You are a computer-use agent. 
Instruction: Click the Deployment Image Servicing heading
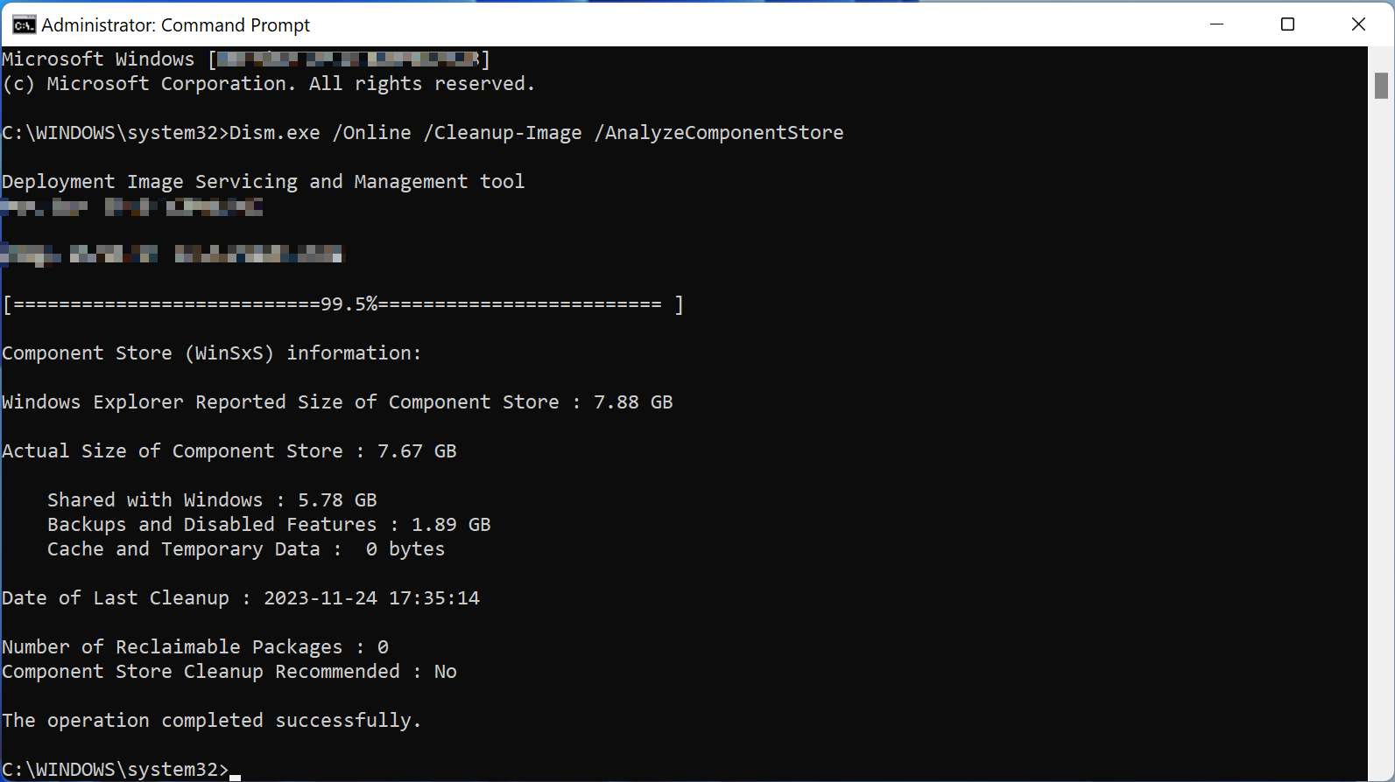263,181
